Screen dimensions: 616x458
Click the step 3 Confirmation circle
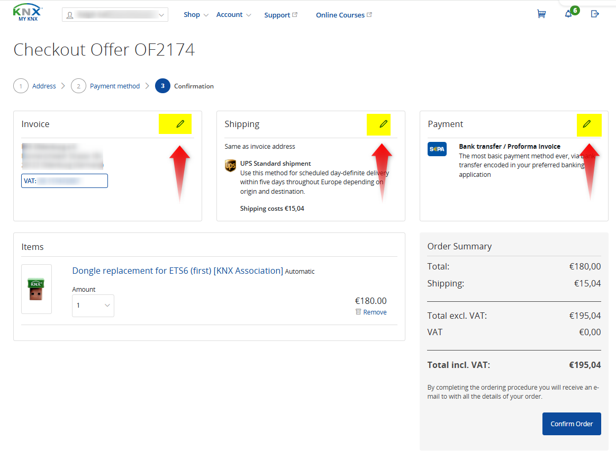162,86
